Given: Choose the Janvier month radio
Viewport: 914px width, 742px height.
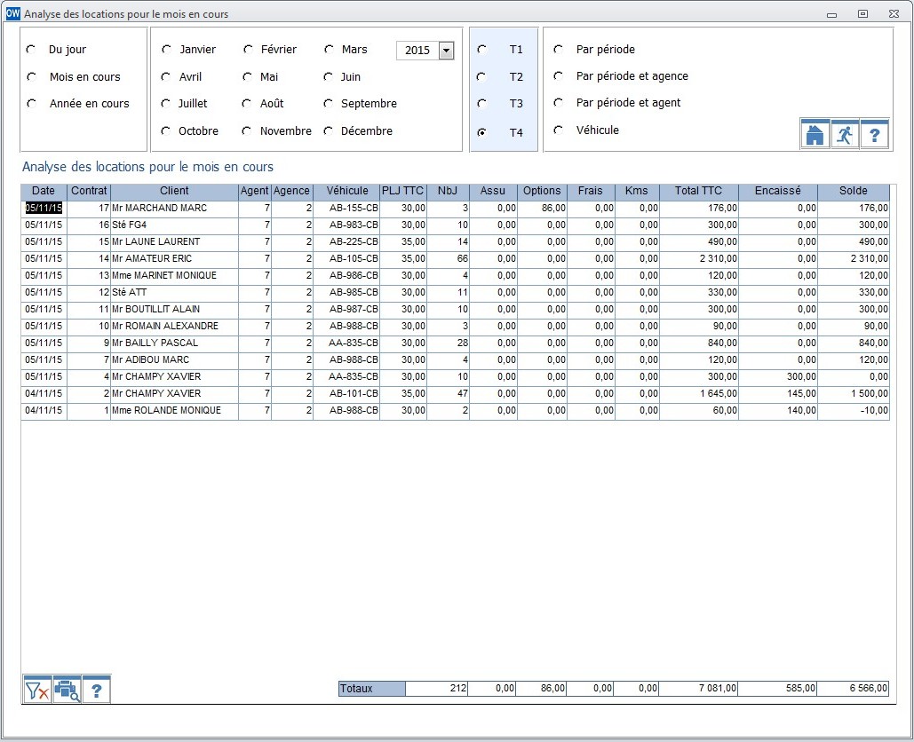Looking at the screenshot, I should (x=166, y=50).
